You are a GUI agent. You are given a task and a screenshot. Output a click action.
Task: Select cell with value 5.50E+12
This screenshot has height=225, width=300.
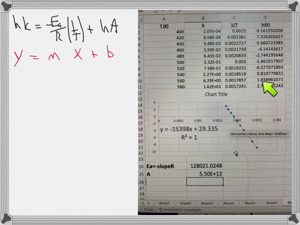[x=205, y=174]
